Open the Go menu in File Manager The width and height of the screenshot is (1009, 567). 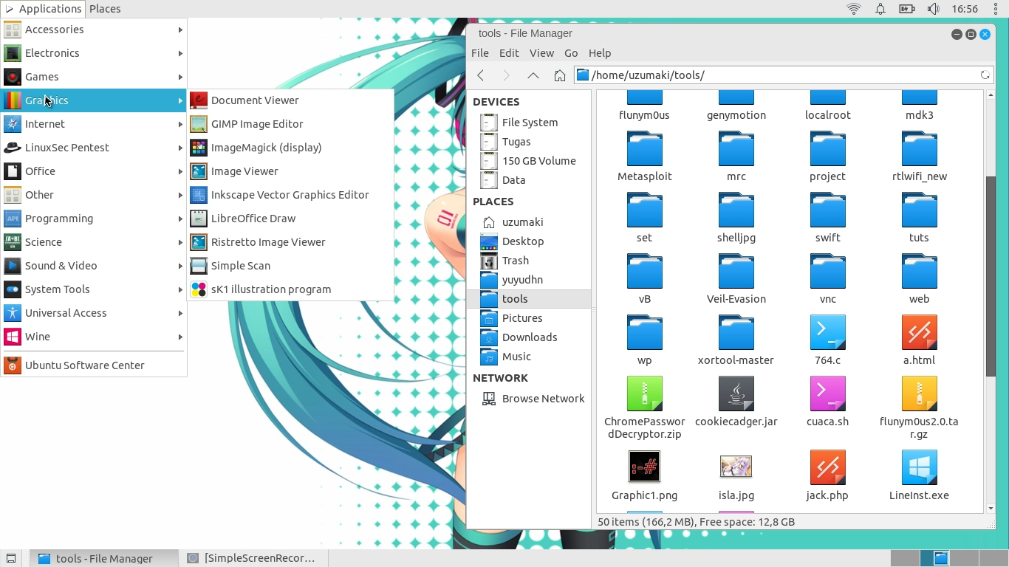pos(571,53)
